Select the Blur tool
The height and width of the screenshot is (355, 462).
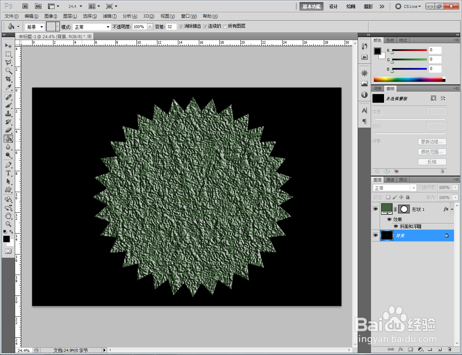pos(8,147)
